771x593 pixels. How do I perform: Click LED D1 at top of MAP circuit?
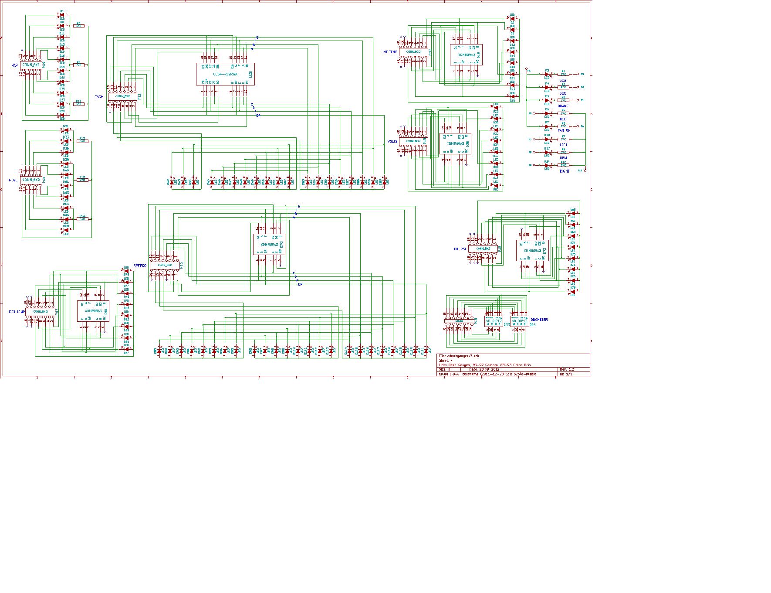pyautogui.click(x=62, y=15)
